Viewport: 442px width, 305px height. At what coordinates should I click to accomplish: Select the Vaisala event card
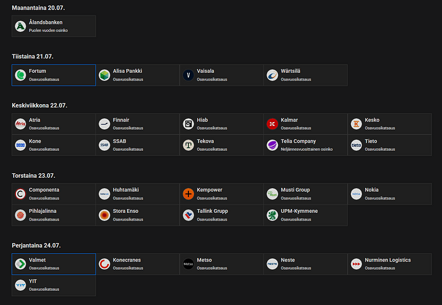click(x=222, y=75)
